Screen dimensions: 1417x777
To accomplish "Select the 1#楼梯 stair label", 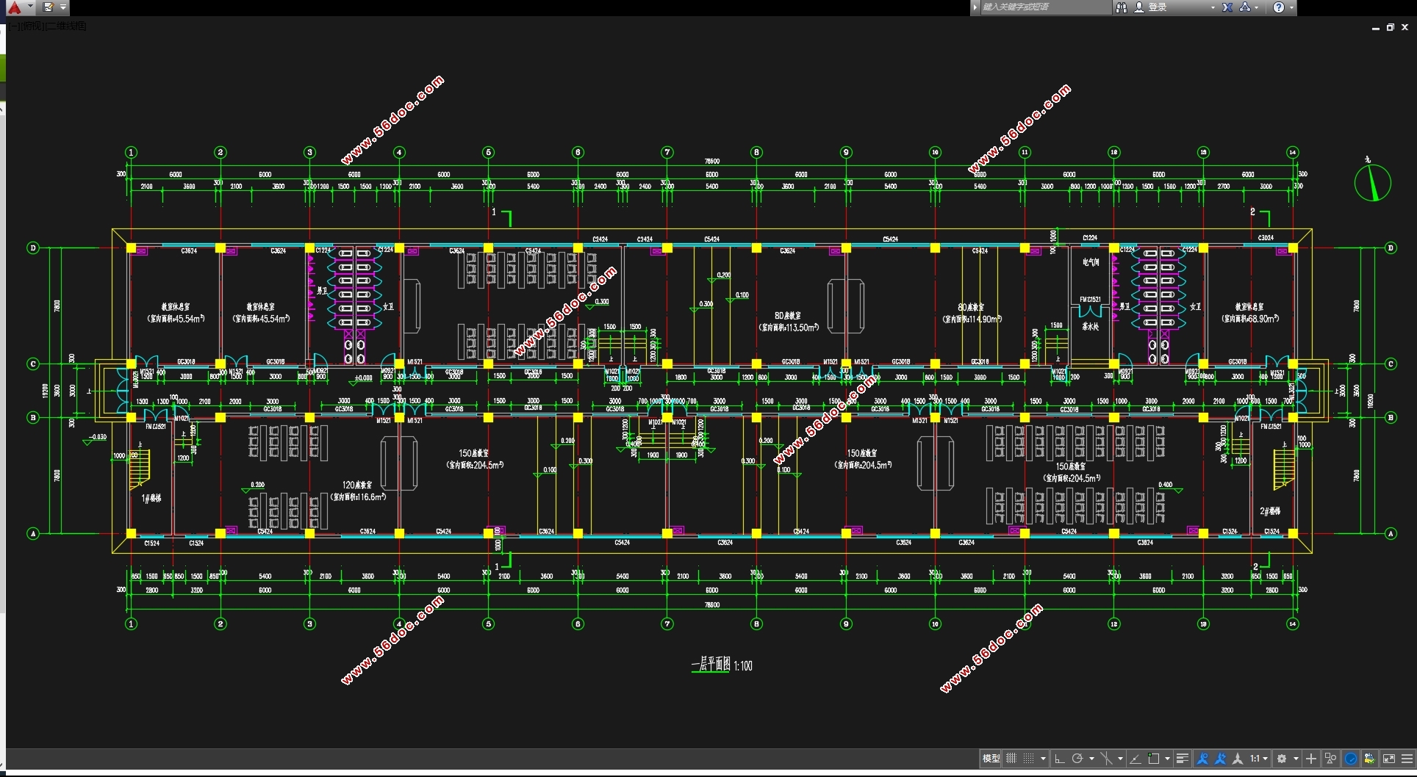I will tap(151, 499).
